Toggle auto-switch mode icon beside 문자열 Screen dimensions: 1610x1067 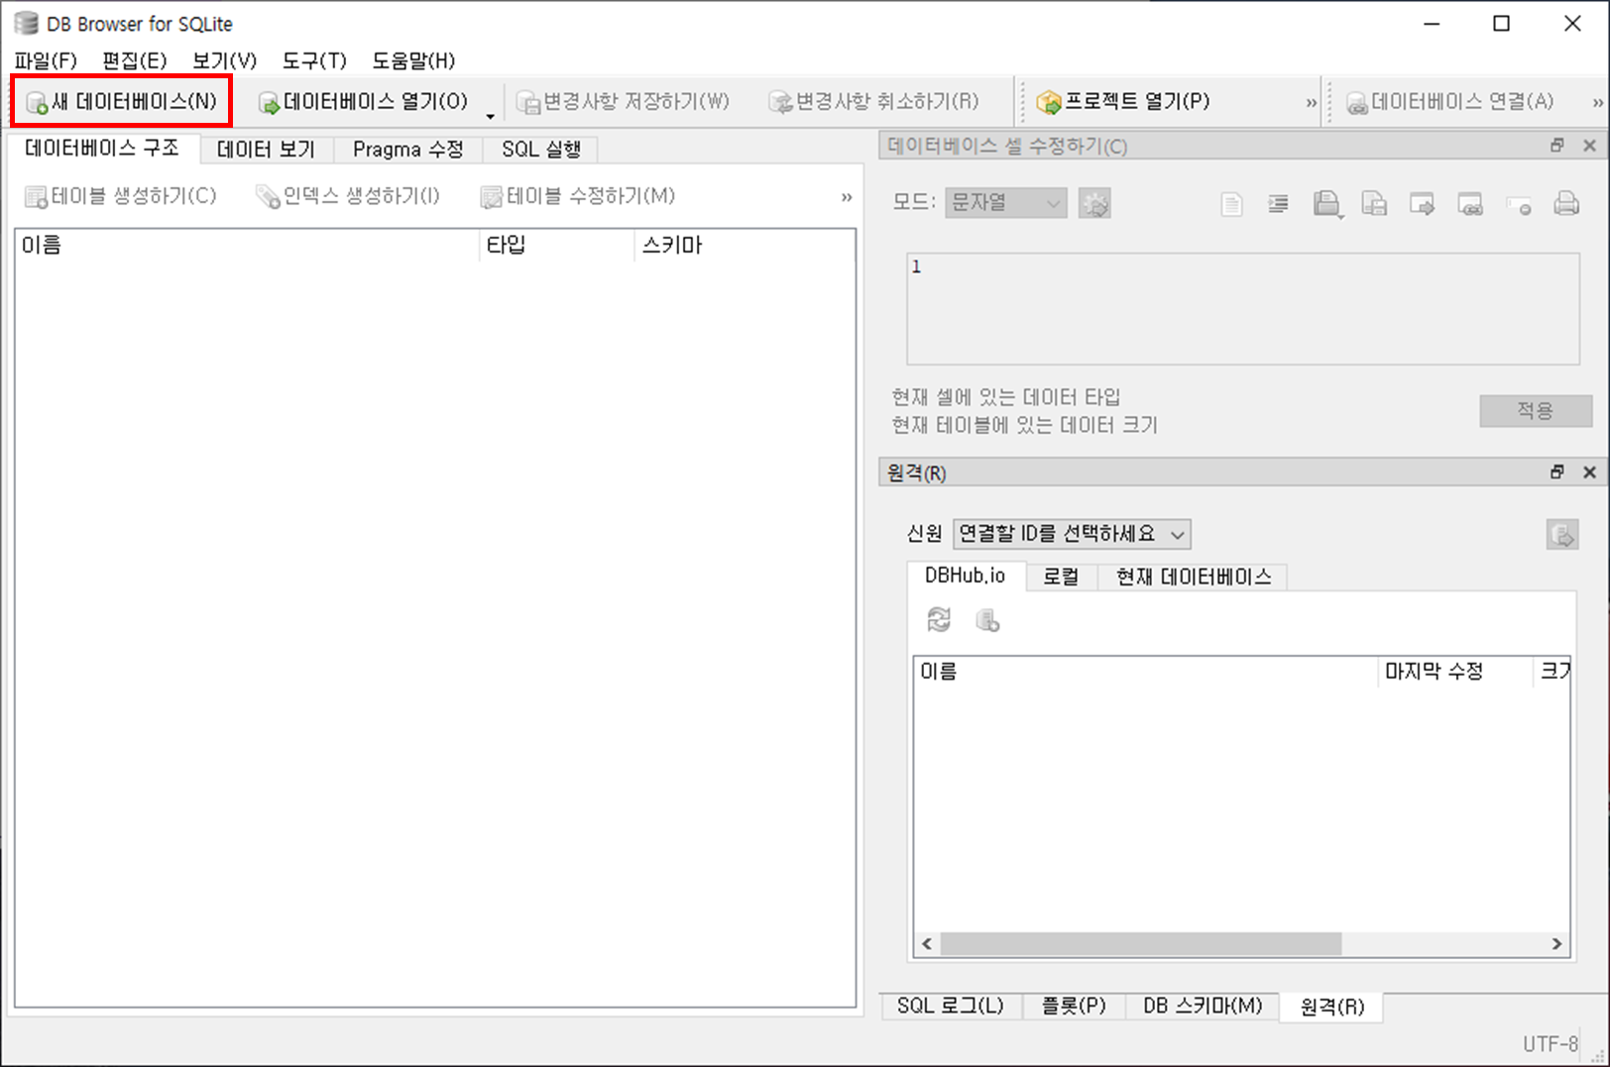click(x=1094, y=203)
